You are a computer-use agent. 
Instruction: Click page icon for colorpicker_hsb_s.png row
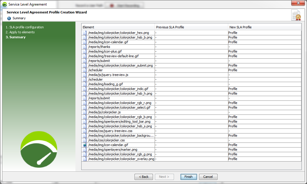coord(85,126)
